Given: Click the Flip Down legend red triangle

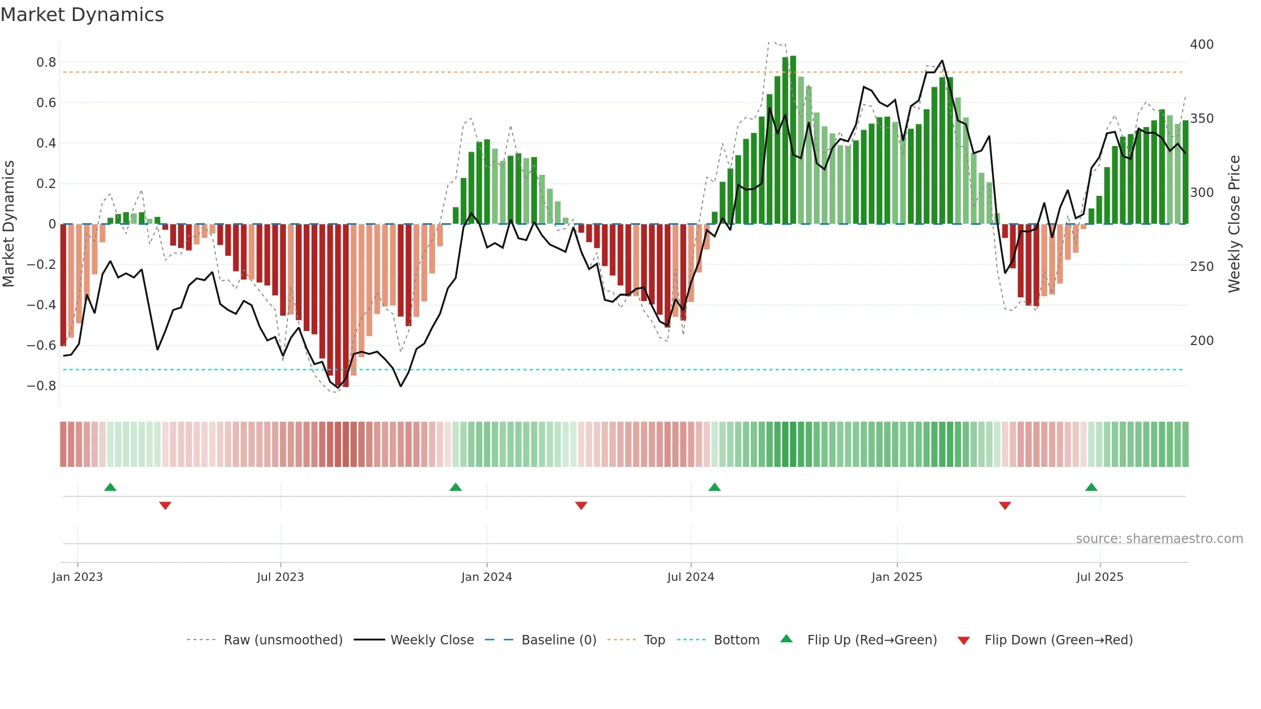Looking at the screenshot, I should pyautogui.click(x=964, y=641).
